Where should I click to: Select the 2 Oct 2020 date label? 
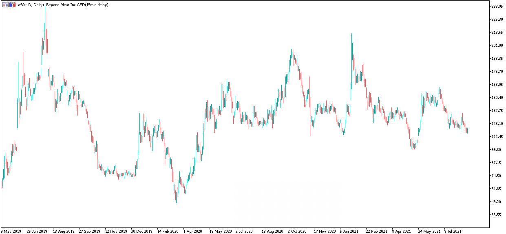297,231
